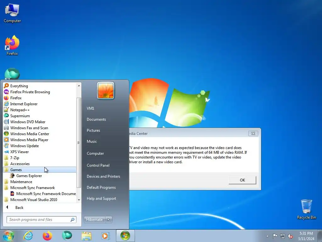Launch Everything from the Start menu
The height and width of the screenshot is (242, 322).
coord(40,86)
